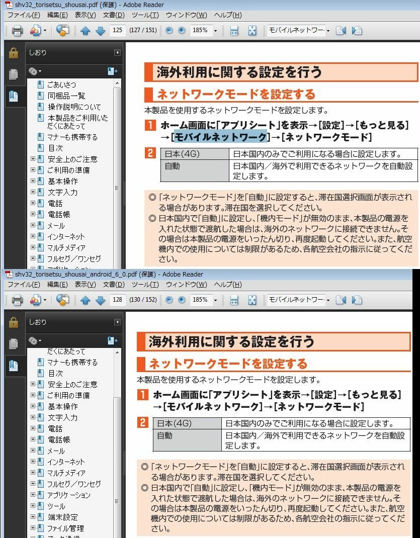
Task: Open the zoom percentage dropdown in the bottom window
Action: pos(215,301)
